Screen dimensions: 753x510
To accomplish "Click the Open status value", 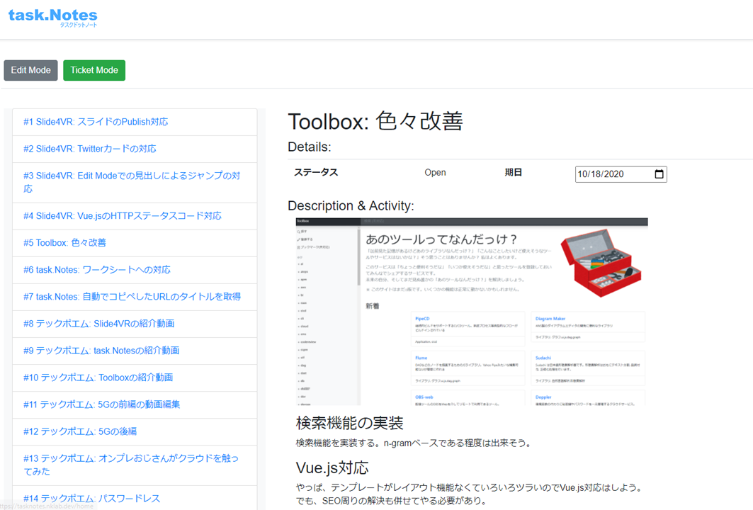I will [435, 172].
